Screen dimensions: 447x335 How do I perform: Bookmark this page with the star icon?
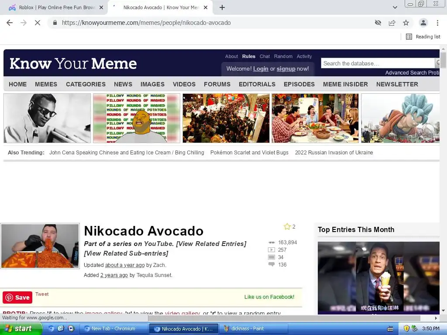click(x=406, y=23)
